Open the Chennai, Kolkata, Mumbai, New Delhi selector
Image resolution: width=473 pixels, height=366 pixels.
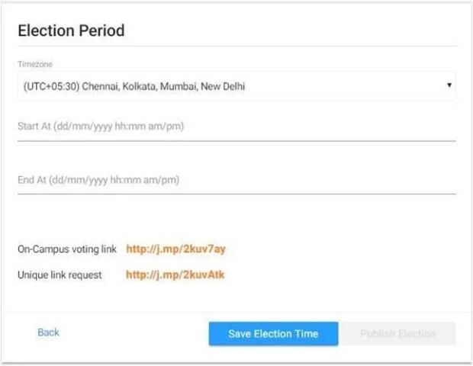(236, 86)
